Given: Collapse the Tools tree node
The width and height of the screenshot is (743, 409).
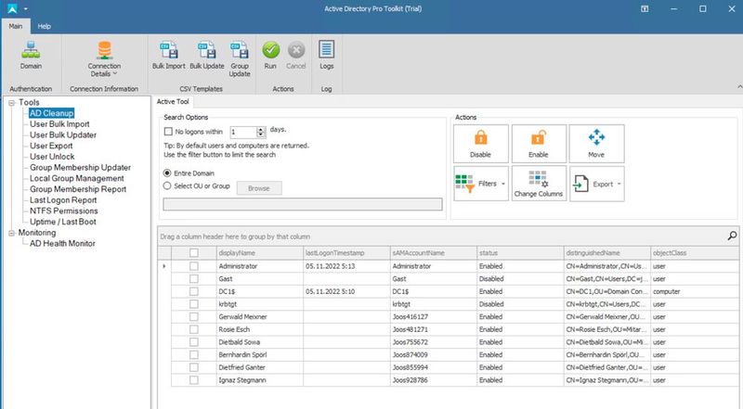Looking at the screenshot, I should point(12,103).
